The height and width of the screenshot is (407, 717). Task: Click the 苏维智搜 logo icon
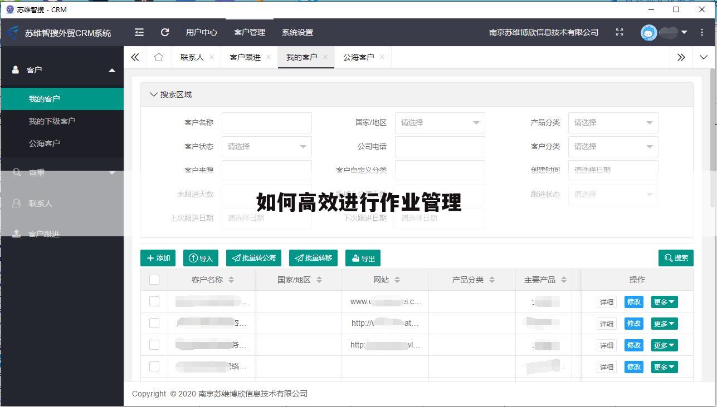click(x=12, y=33)
